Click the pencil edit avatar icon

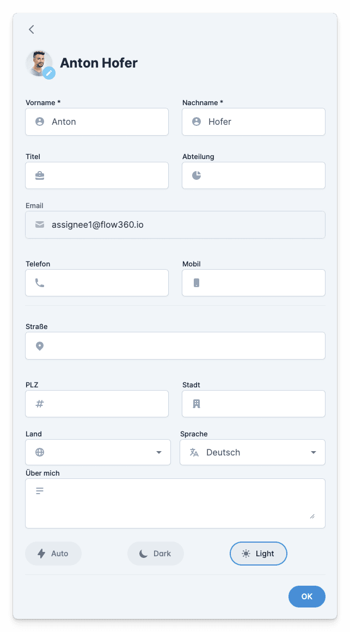coord(49,73)
